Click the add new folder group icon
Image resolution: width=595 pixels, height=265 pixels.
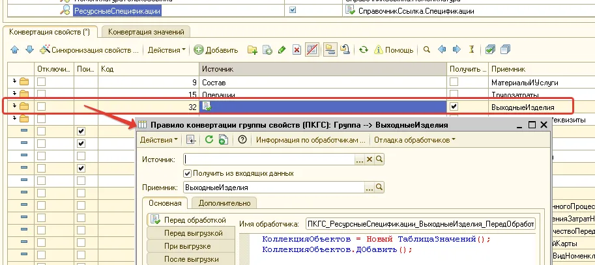(x=252, y=49)
